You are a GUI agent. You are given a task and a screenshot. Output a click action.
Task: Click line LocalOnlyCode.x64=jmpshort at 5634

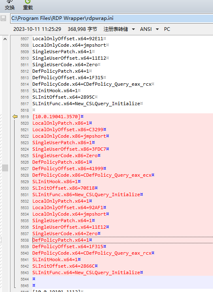(x=69, y=214)
